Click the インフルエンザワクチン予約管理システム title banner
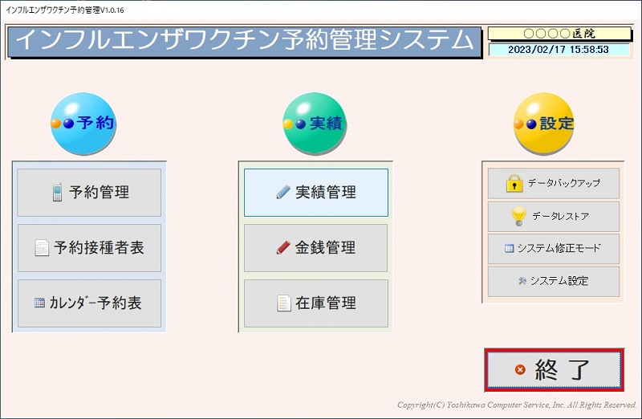The width and height of the screenshot is (642, 419). click(x=245, y=43)
